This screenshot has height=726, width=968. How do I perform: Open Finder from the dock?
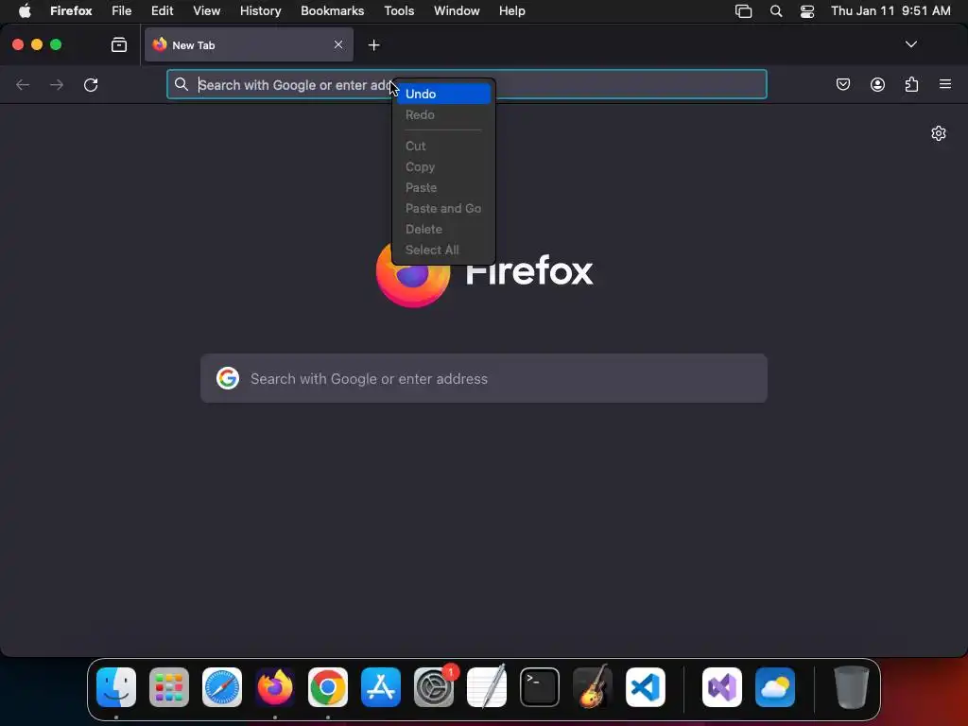(116, 687)
